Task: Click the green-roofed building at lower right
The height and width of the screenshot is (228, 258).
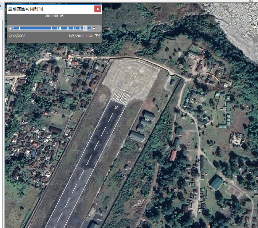Action: coord(216,182)
